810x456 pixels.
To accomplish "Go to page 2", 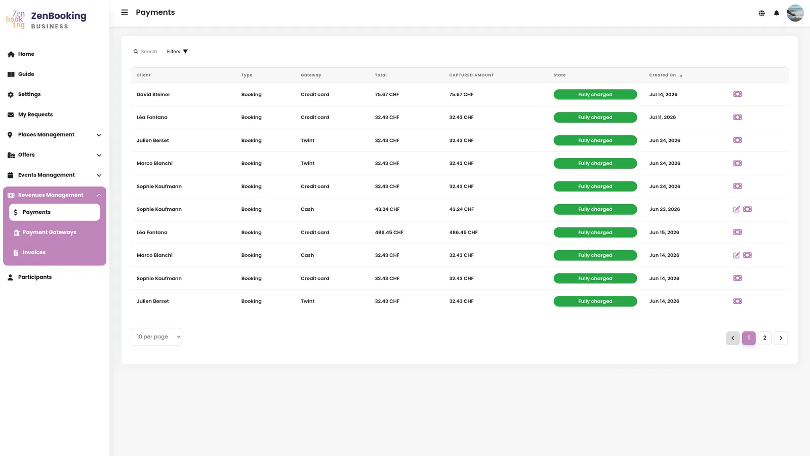I will pos(765,338).
